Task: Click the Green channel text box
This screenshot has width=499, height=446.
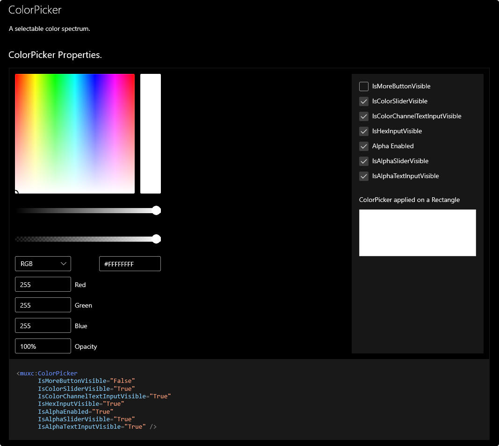Action: pos(43,304)
